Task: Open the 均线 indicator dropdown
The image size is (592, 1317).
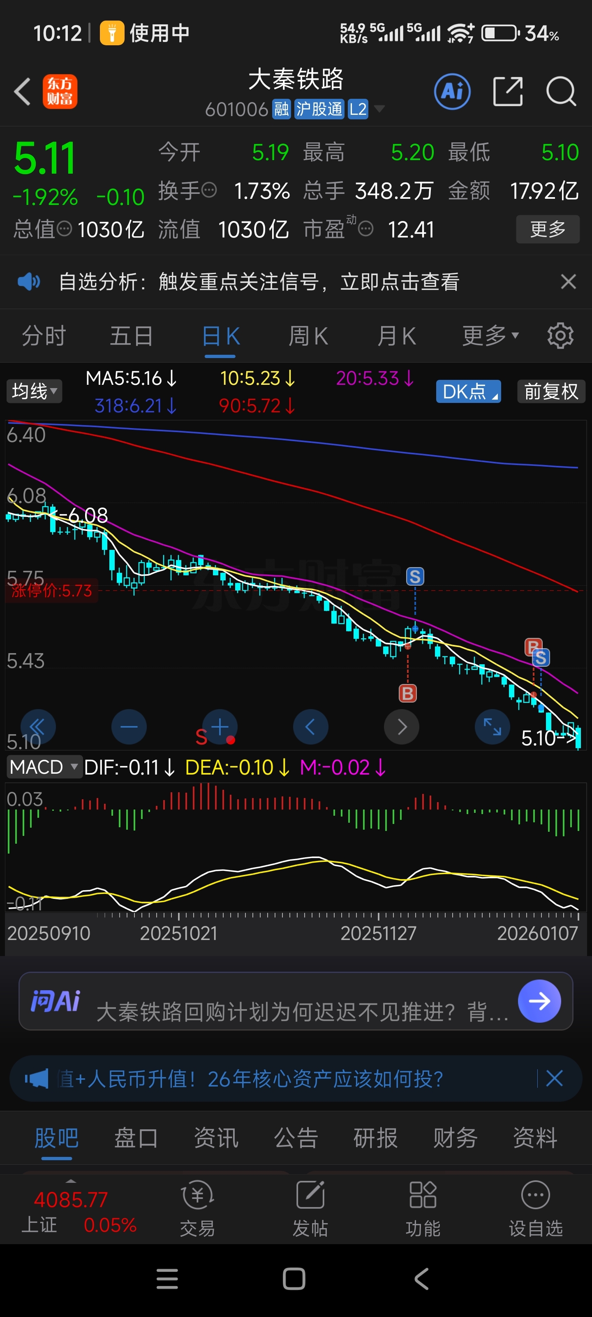Action: pos(34,392)
